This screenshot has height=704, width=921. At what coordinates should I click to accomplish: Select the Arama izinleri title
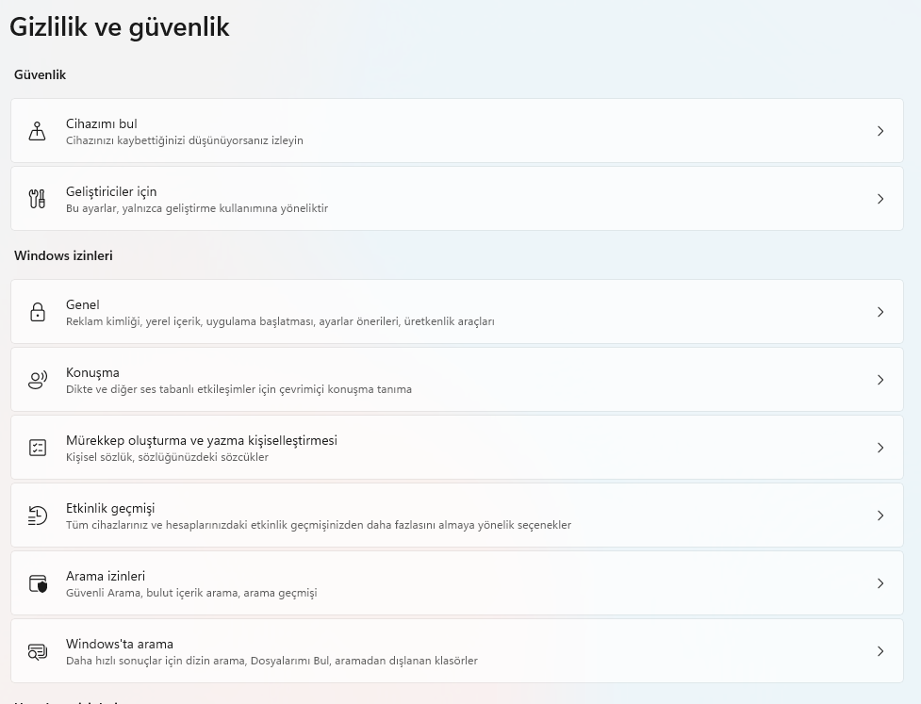106,576
